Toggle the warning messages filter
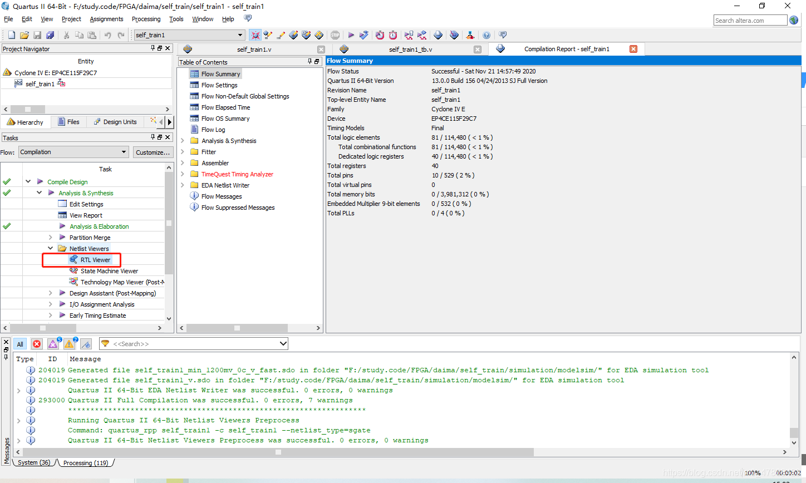This screenshot has height=483, width=806. [70, 344]
